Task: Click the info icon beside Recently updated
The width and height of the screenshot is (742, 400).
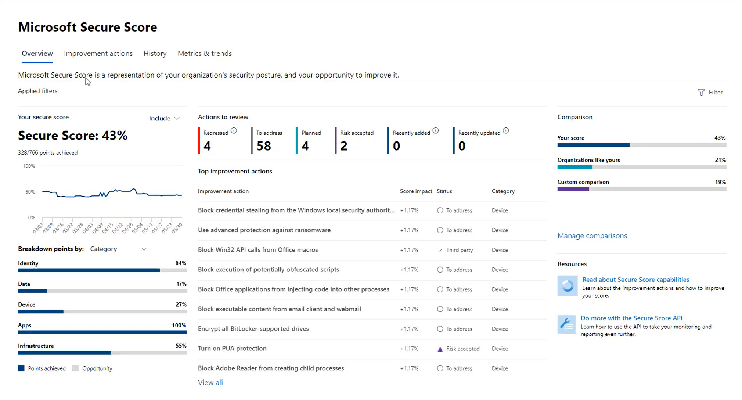Action: coord(506,131)
